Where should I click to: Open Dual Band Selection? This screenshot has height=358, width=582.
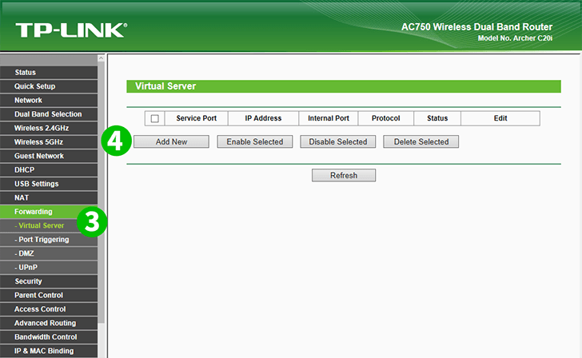pos(49,114)
